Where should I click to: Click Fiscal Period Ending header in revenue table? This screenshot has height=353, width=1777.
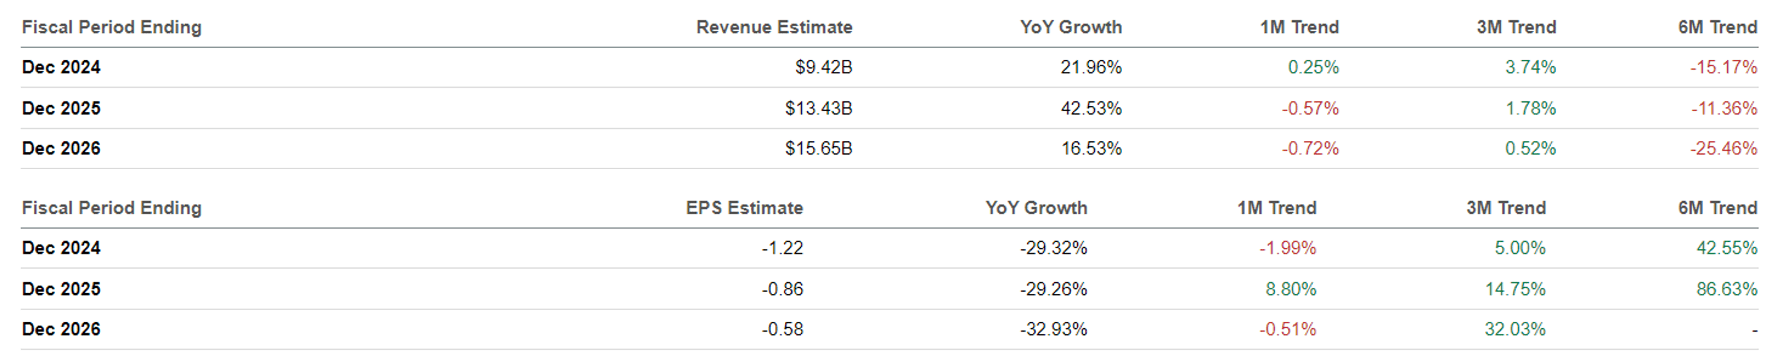tap(112, 27)
